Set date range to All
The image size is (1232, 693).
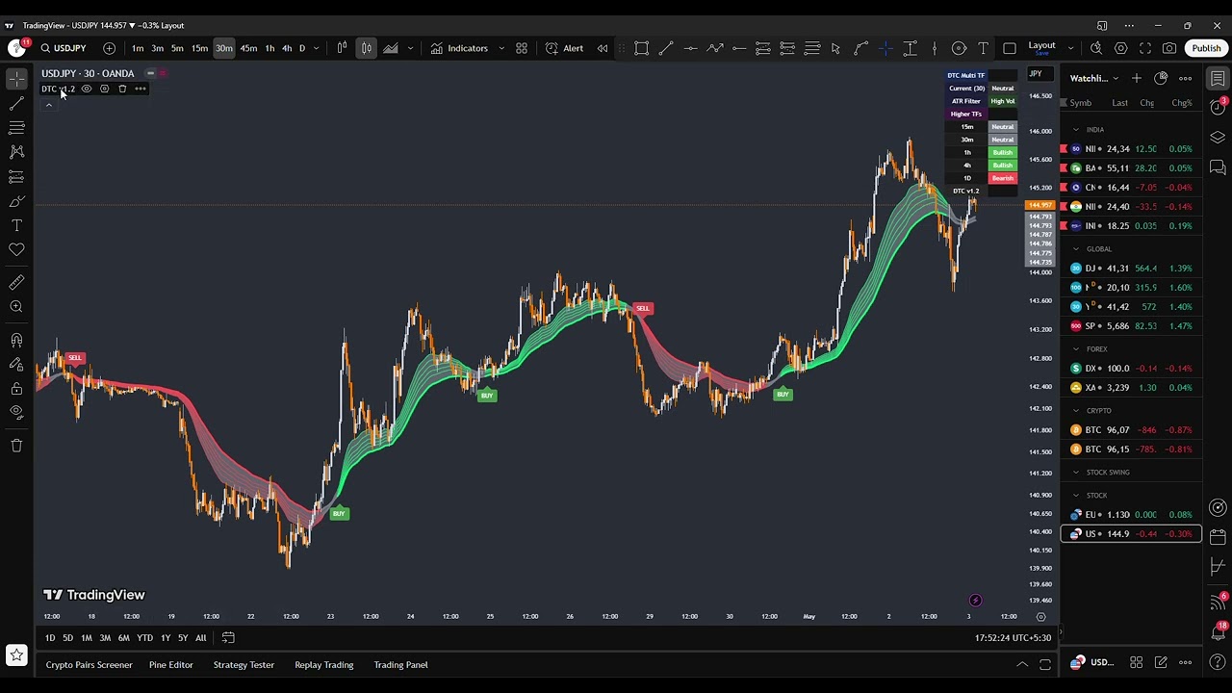click(200, 637)
